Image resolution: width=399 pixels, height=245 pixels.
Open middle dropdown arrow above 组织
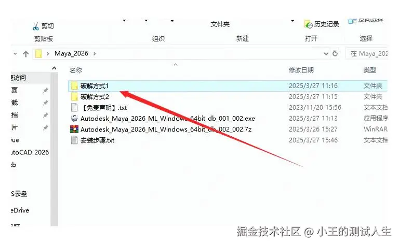point(146,21)
